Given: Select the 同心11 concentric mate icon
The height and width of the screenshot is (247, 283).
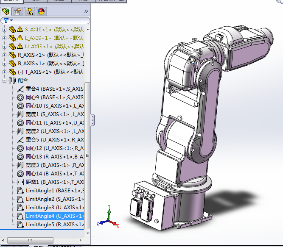Looking at the screenshot, I should point(20,123).
